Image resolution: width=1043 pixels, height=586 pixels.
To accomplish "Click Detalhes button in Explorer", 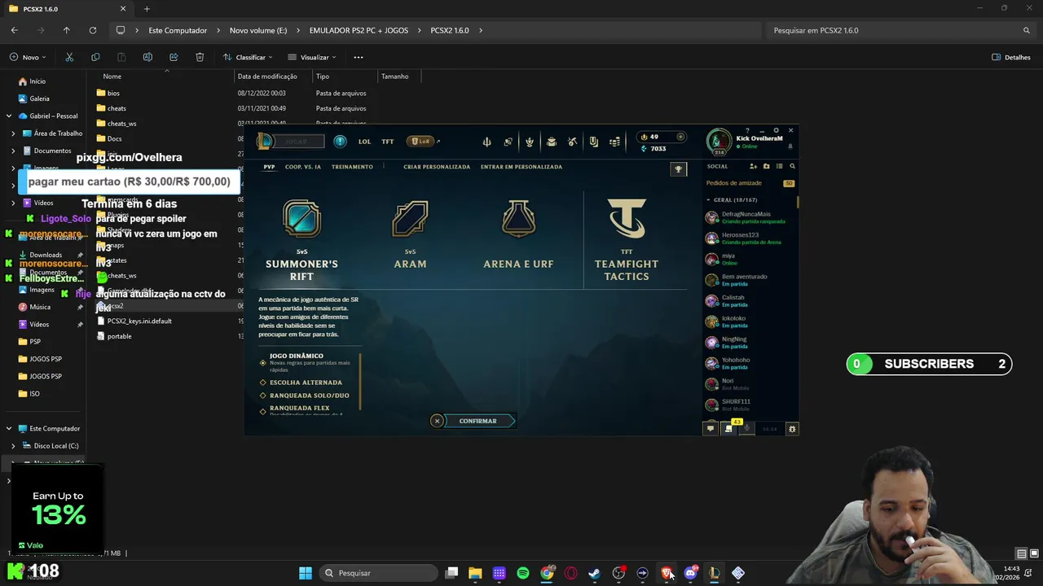I will (1011, 57).
